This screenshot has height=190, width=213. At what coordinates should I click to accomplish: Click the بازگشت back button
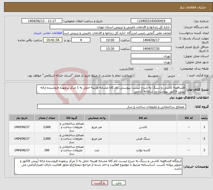(x=100, y=183)
